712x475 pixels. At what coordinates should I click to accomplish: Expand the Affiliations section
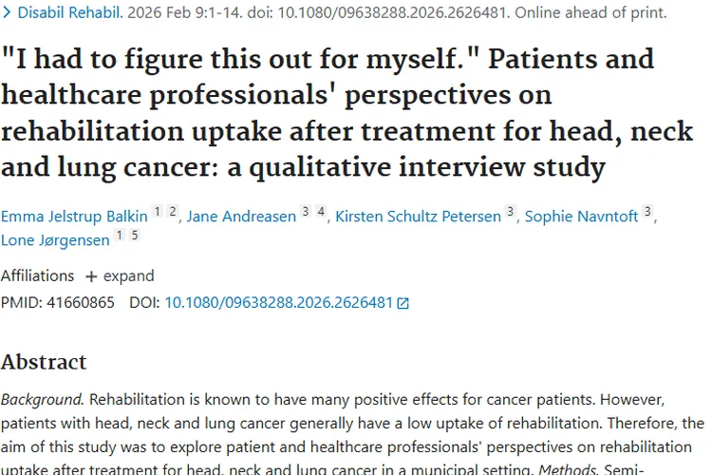pos(120,275)
